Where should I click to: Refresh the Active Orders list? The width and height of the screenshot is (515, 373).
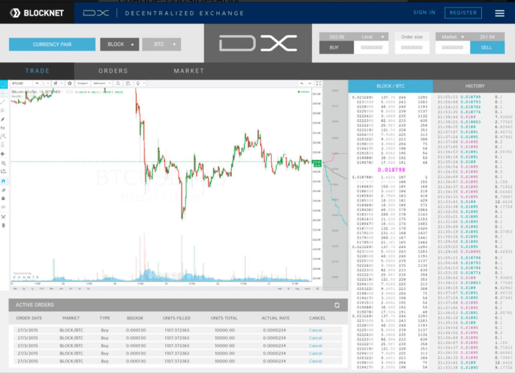click(x=337, y=305)
